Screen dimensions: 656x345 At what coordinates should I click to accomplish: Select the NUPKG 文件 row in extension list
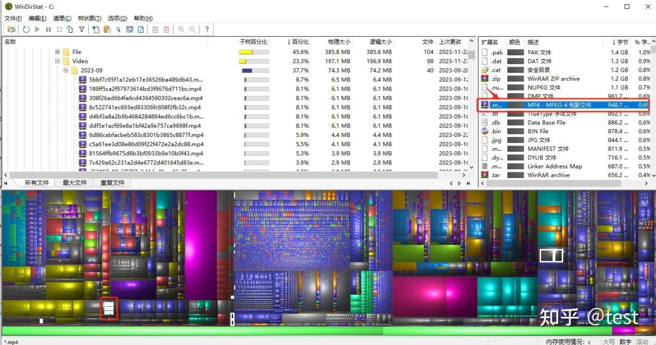click(543, 88)
